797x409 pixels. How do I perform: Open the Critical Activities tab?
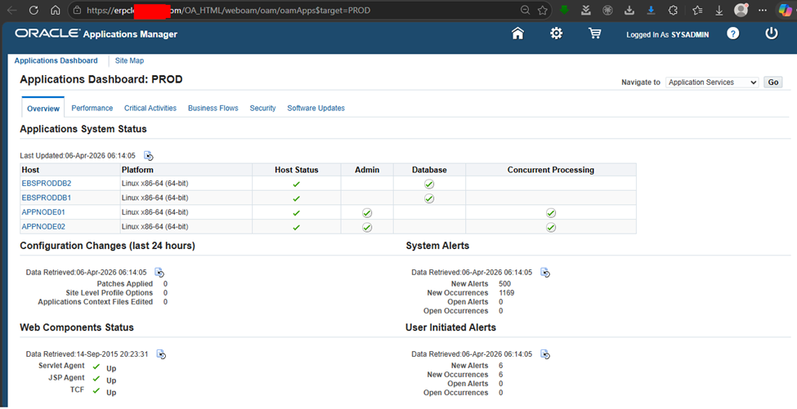[x=150, y=108]
